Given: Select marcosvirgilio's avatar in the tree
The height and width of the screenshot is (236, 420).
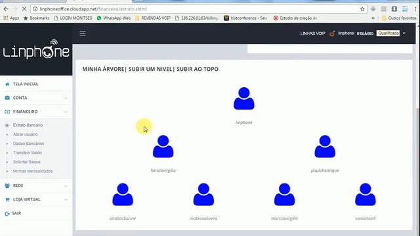Looking at the screenshot, I should 284,194.
